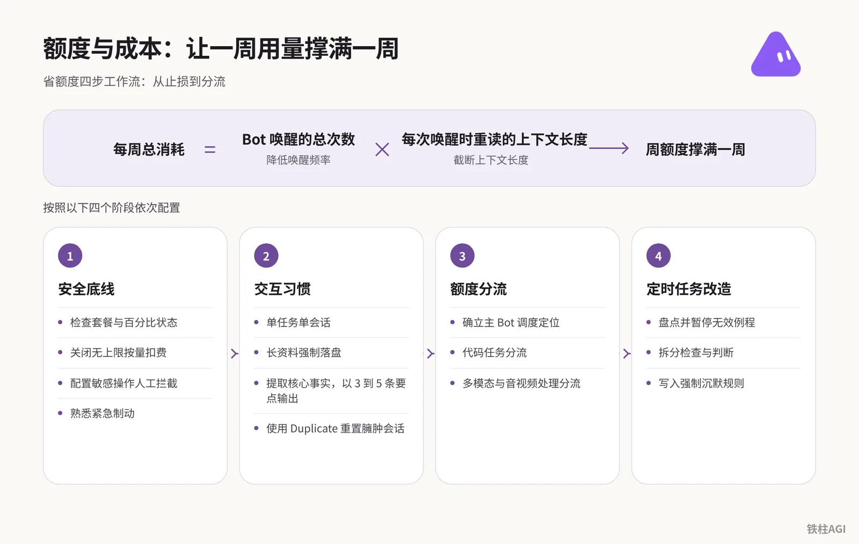This screenshot has height=544, width=859.
Task: Click the step 3 number badge
Action: click(x=462, y=256)
